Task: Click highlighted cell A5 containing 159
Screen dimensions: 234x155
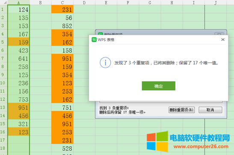Action: click(x=19, y=42)
